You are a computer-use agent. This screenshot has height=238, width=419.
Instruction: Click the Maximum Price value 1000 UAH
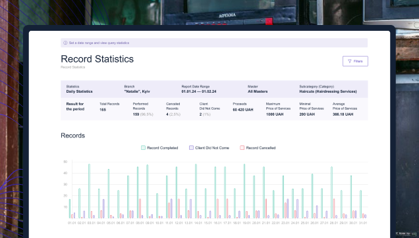coord(275,114)
